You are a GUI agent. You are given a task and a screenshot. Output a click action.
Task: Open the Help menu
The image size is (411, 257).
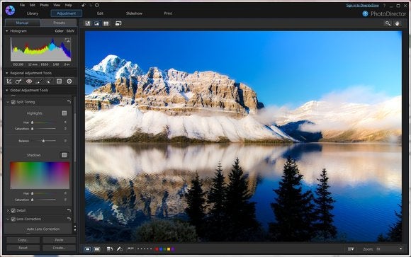coord(69,5)
